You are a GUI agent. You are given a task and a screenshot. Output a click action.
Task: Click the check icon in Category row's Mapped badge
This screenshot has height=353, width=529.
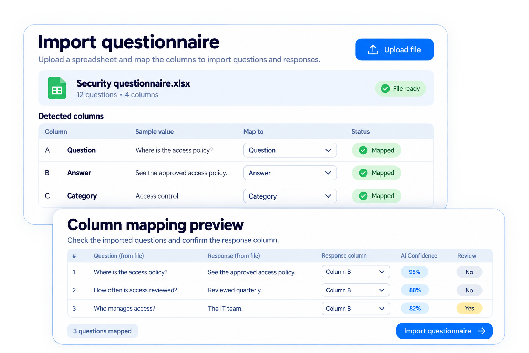tap(363, 196)
